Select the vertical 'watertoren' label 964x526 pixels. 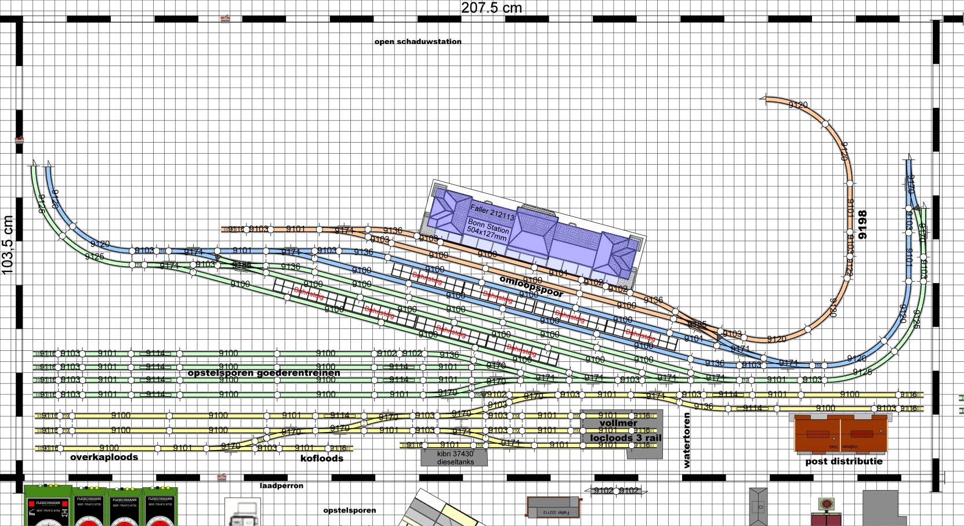pyautogui.click(x=687, y=440)
